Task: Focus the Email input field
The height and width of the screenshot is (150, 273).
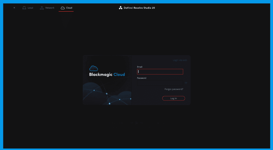Action: pyautogui.click(x=160, y=72)
